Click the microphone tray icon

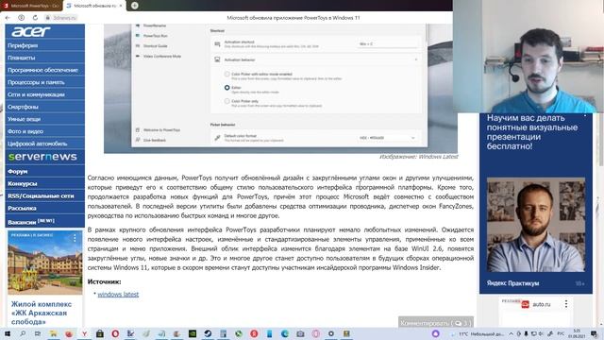tap(526, 333)
